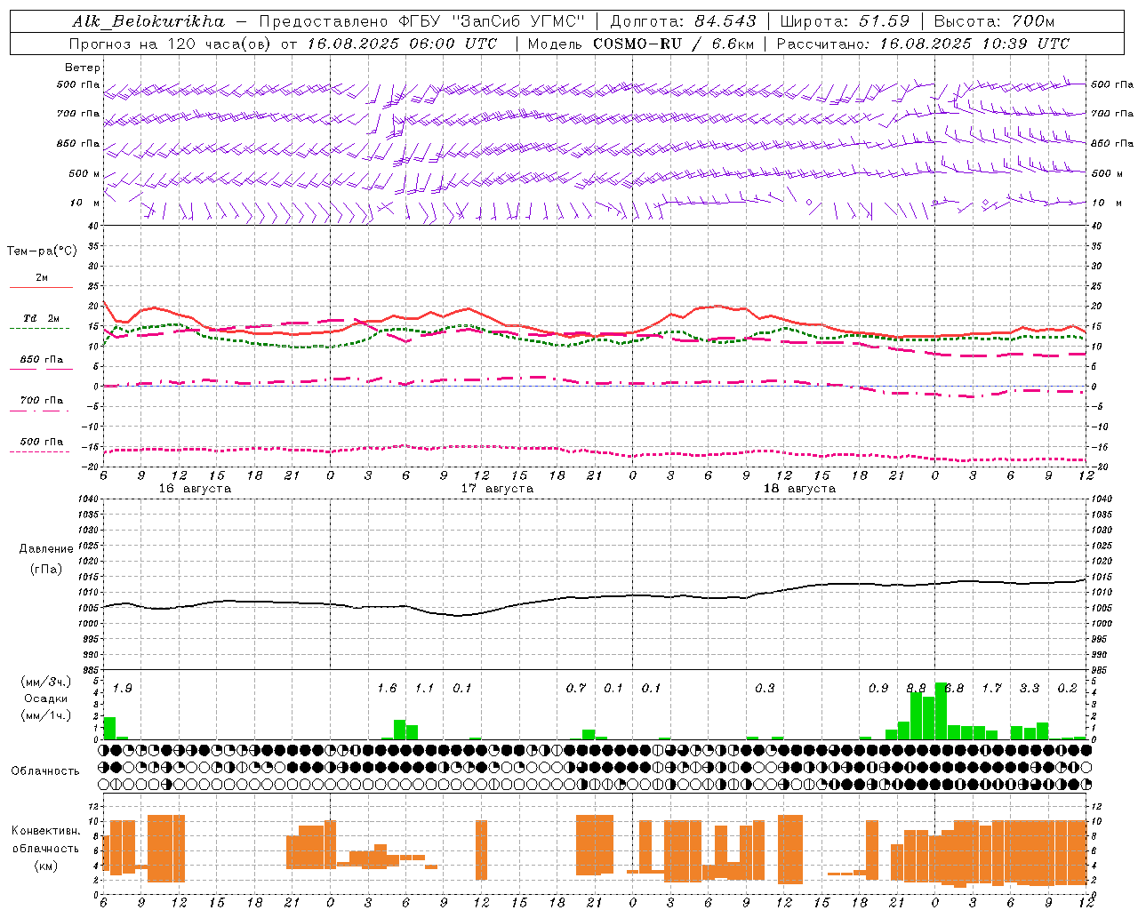Select the 10 м wind level label on left
The image size is (1138, 910).
click(x=84, y=203)
